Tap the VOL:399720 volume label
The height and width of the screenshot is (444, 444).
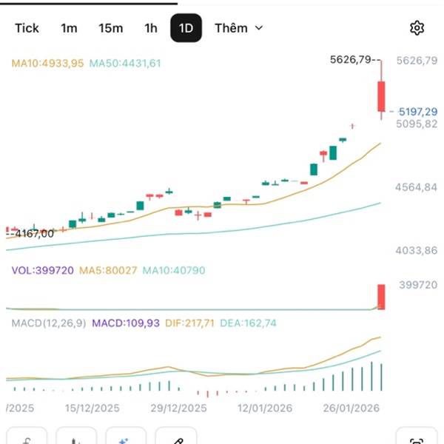click(42, 271)
